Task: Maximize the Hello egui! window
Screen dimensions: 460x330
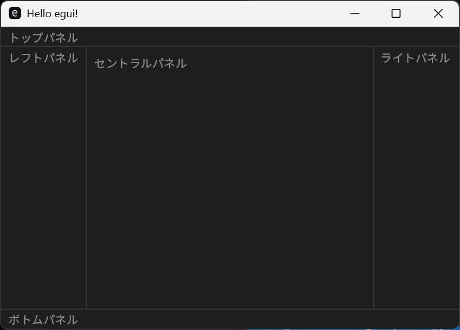Action: [x=396, y=14]
